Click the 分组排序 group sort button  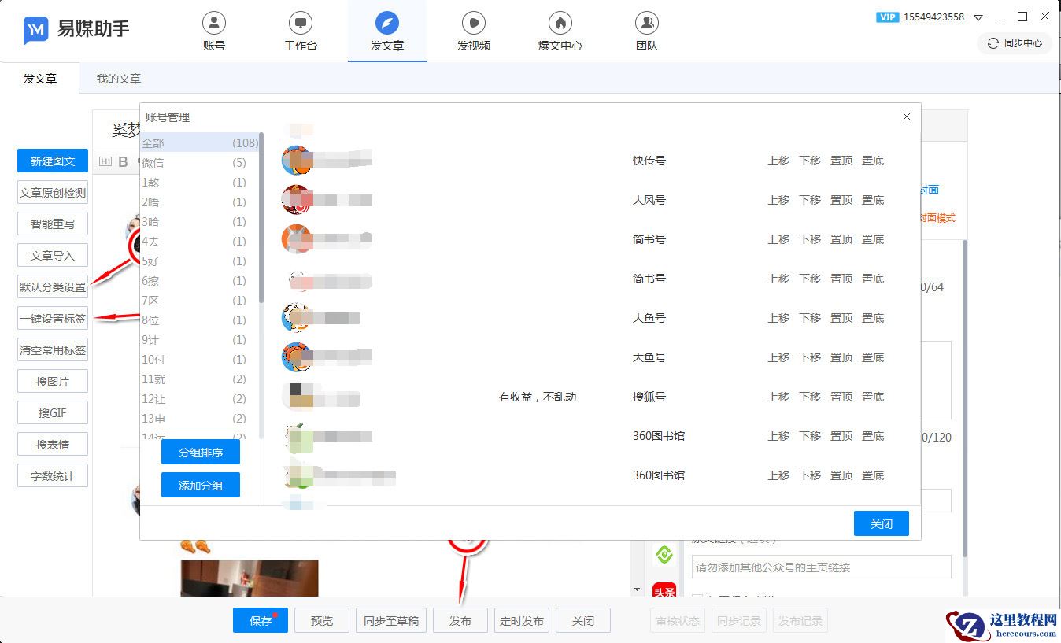coord(201,453)
